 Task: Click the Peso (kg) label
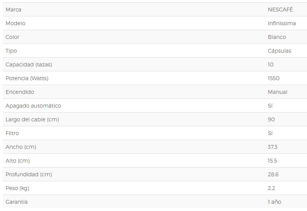[18, 188]
